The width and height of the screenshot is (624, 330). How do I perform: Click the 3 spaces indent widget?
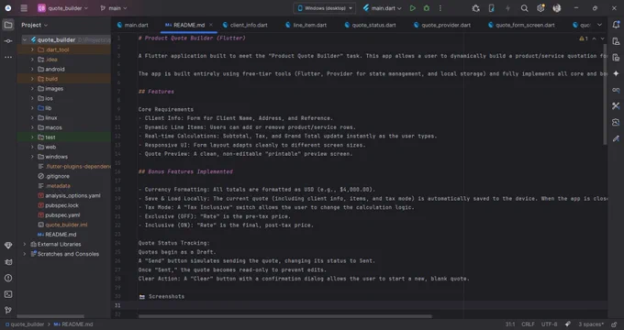click(591, 324)
